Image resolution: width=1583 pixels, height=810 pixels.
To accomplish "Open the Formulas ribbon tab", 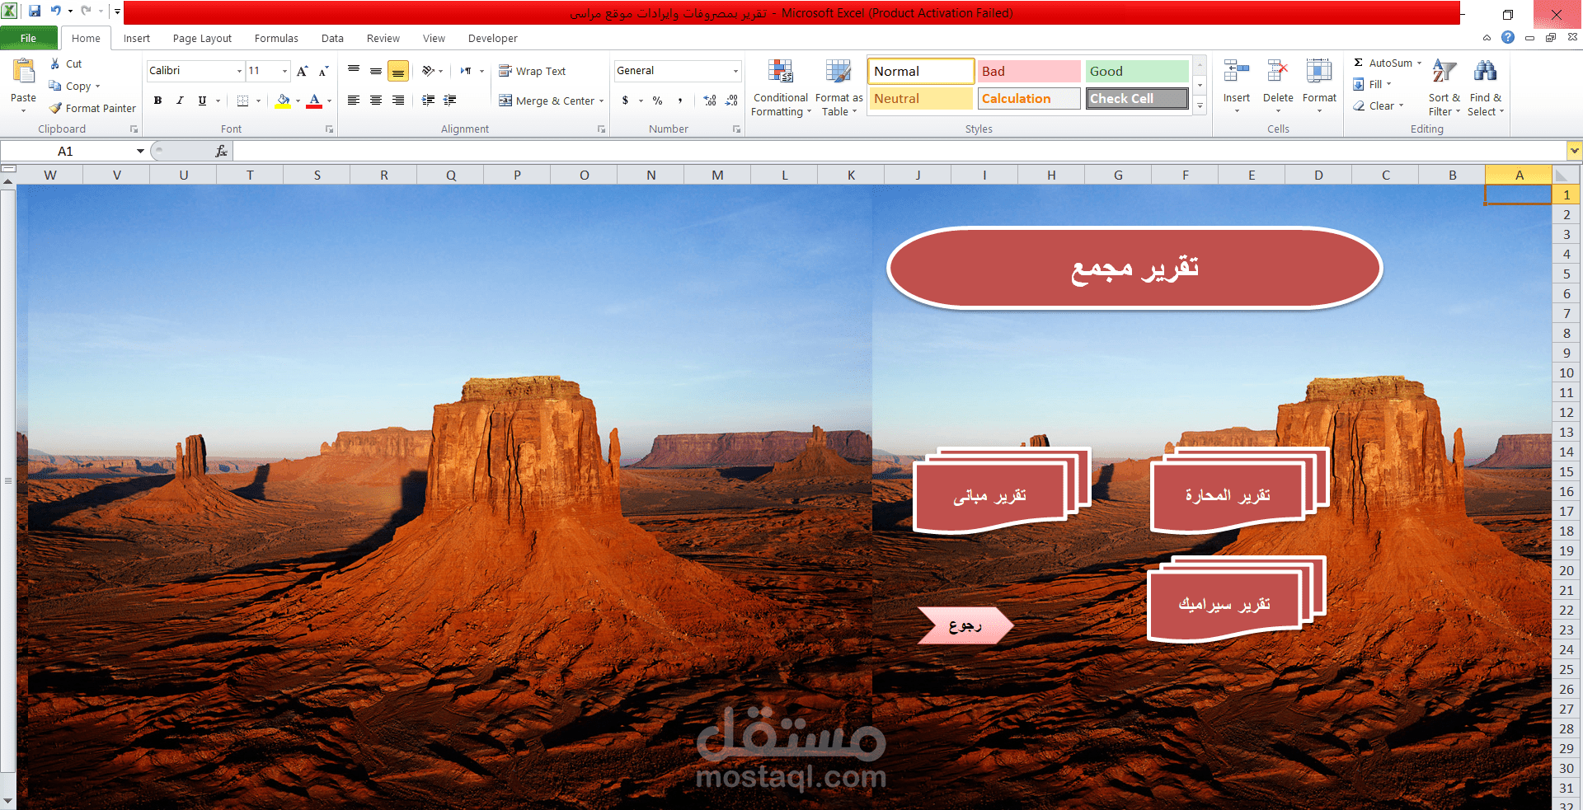I will click(x=276, y=38).
